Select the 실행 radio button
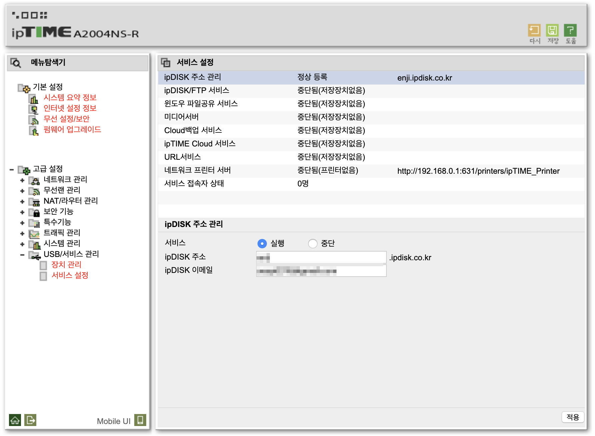Image resolution: width=595 pixels, height=436 pixels. click(x=262, y=244)
